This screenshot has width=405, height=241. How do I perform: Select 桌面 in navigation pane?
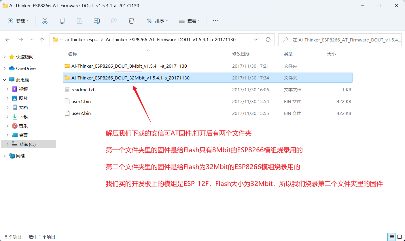click(x=23, y=135)
